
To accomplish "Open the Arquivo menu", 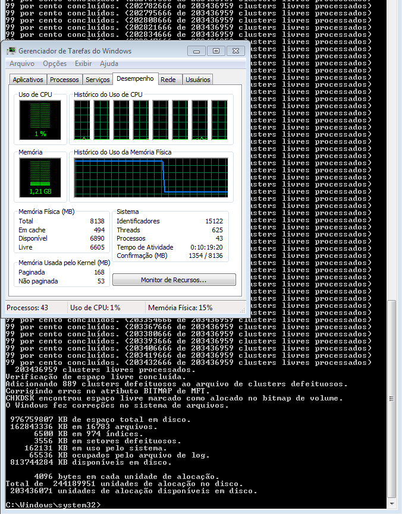I will (21, 64).
